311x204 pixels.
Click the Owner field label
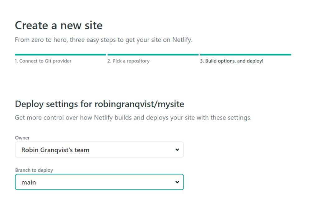click(22, 138)
